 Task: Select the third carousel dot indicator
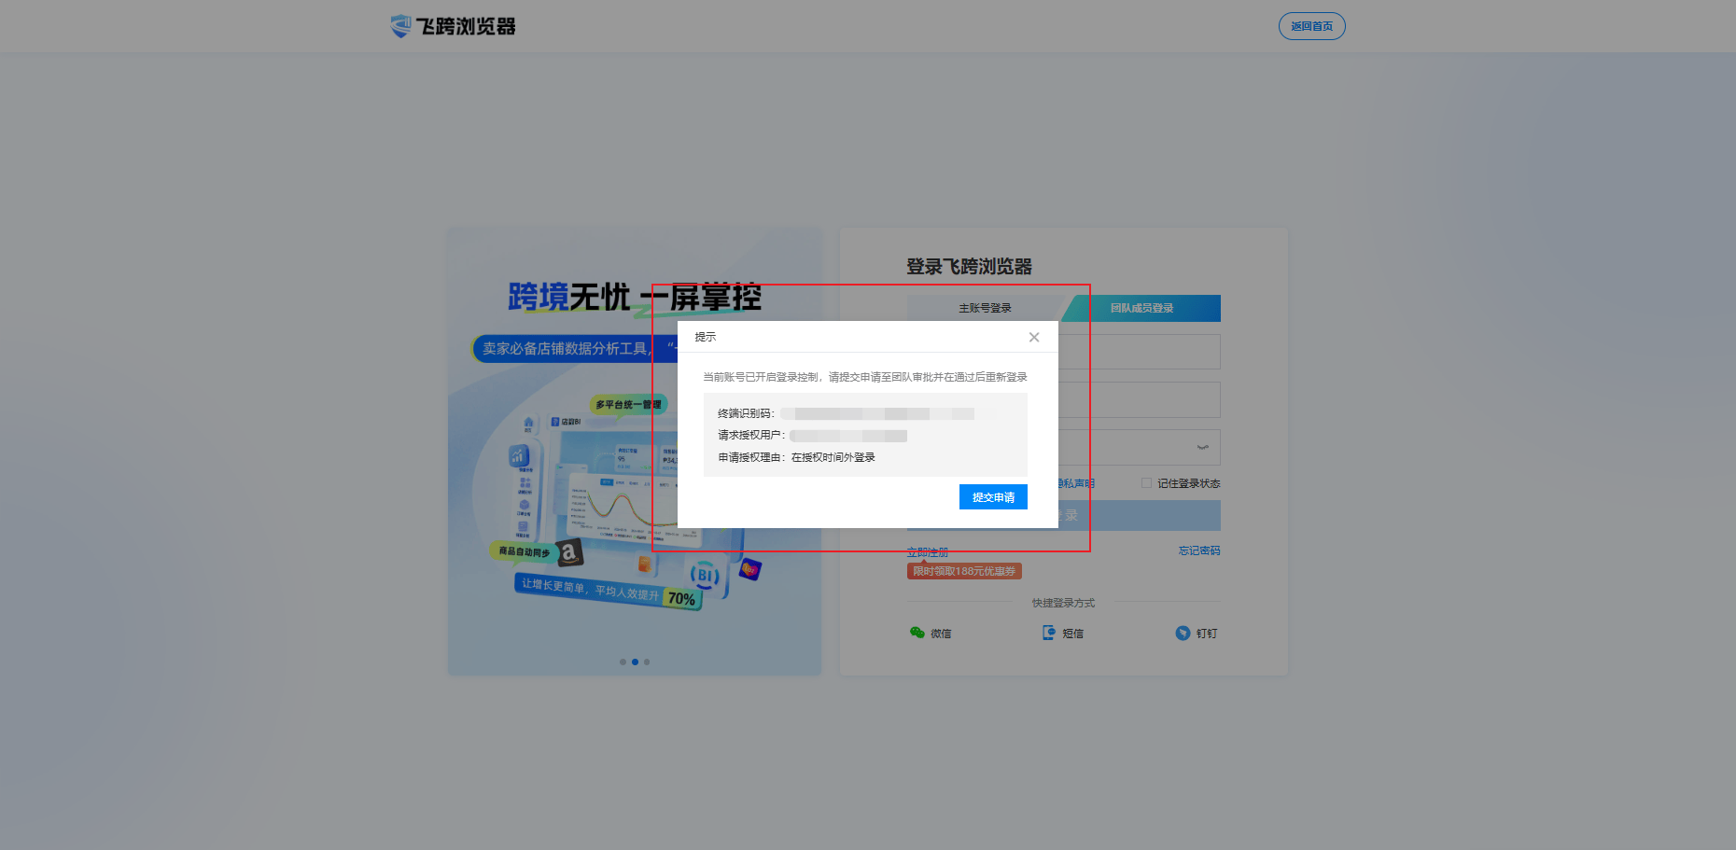647,662
